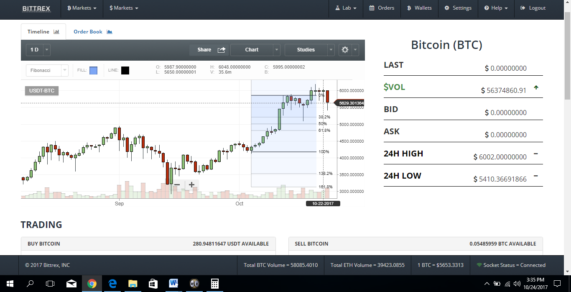Viewport: 571px width, 292px height.
Task: Open Microsoft Edge from the taskbar
Action: (x=112, y=284)
